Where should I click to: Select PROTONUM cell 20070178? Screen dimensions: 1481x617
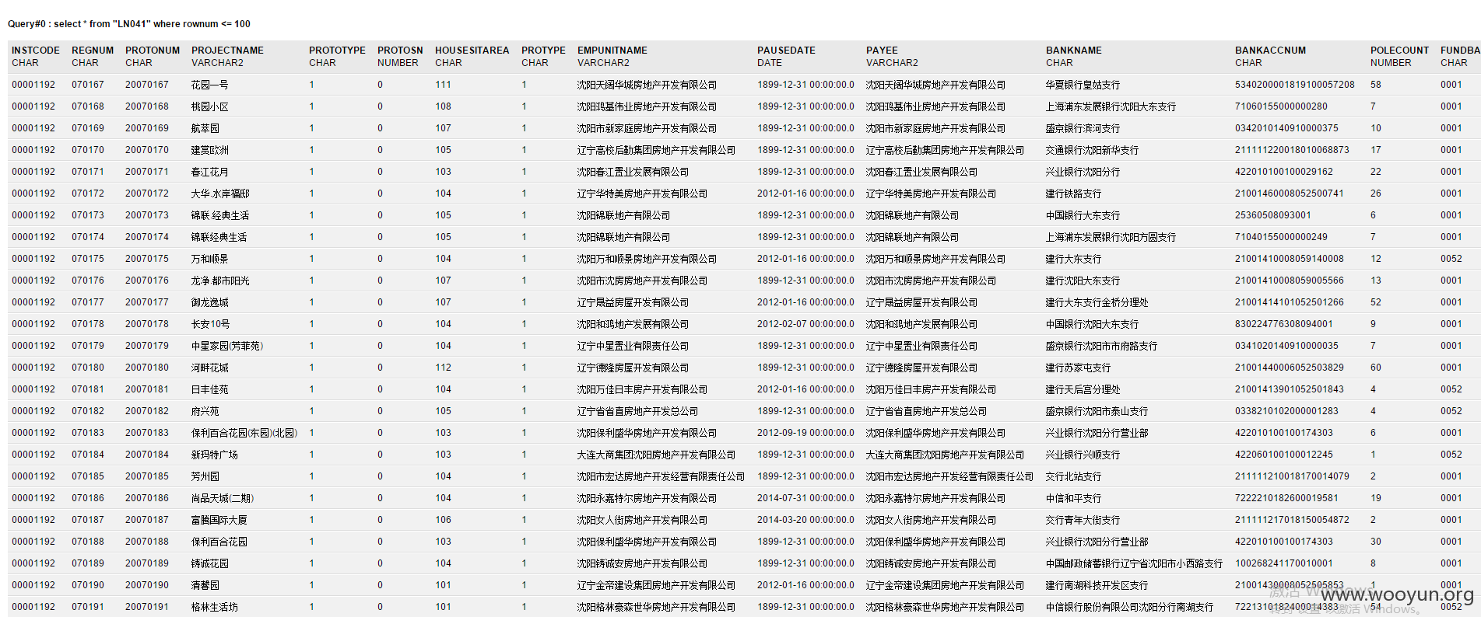point(147,324)
